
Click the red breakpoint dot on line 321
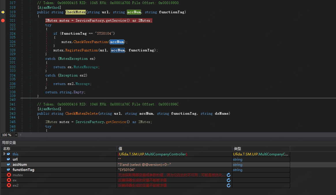tap(3, 21)
